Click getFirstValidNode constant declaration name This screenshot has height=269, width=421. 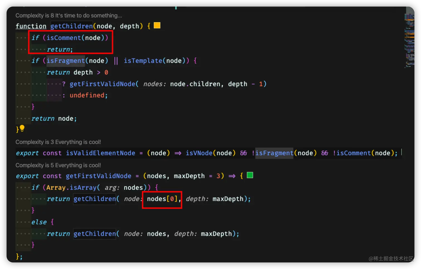(99, 176)
